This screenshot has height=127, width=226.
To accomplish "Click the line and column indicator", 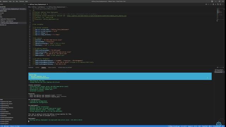I will [x=184, y=126].
